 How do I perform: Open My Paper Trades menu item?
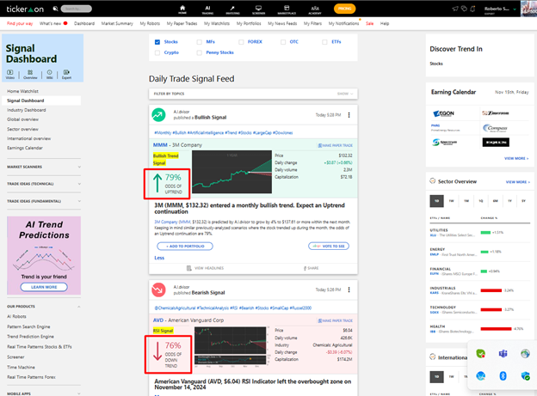point(182,23)
